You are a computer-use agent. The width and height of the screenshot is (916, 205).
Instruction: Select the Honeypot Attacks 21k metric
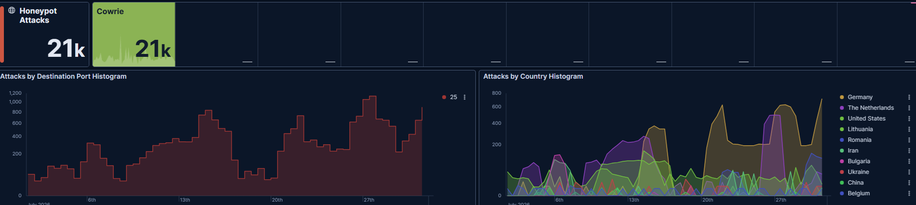coord(44,34)
